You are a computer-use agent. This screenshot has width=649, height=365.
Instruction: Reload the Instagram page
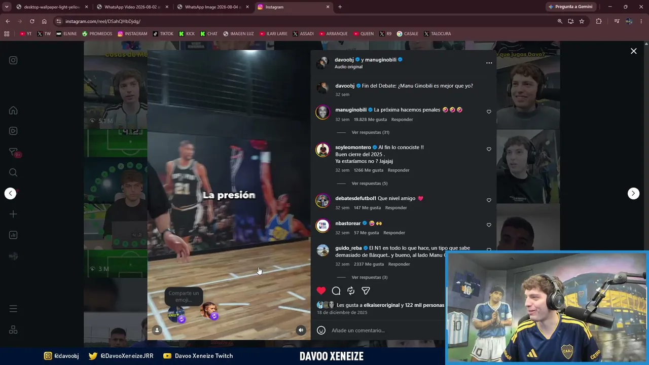pos(32,21)
